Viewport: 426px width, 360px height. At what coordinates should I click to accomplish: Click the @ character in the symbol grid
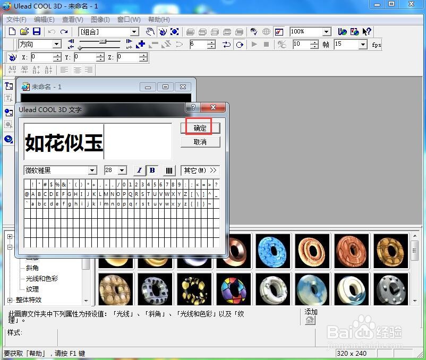pos(27,194)
